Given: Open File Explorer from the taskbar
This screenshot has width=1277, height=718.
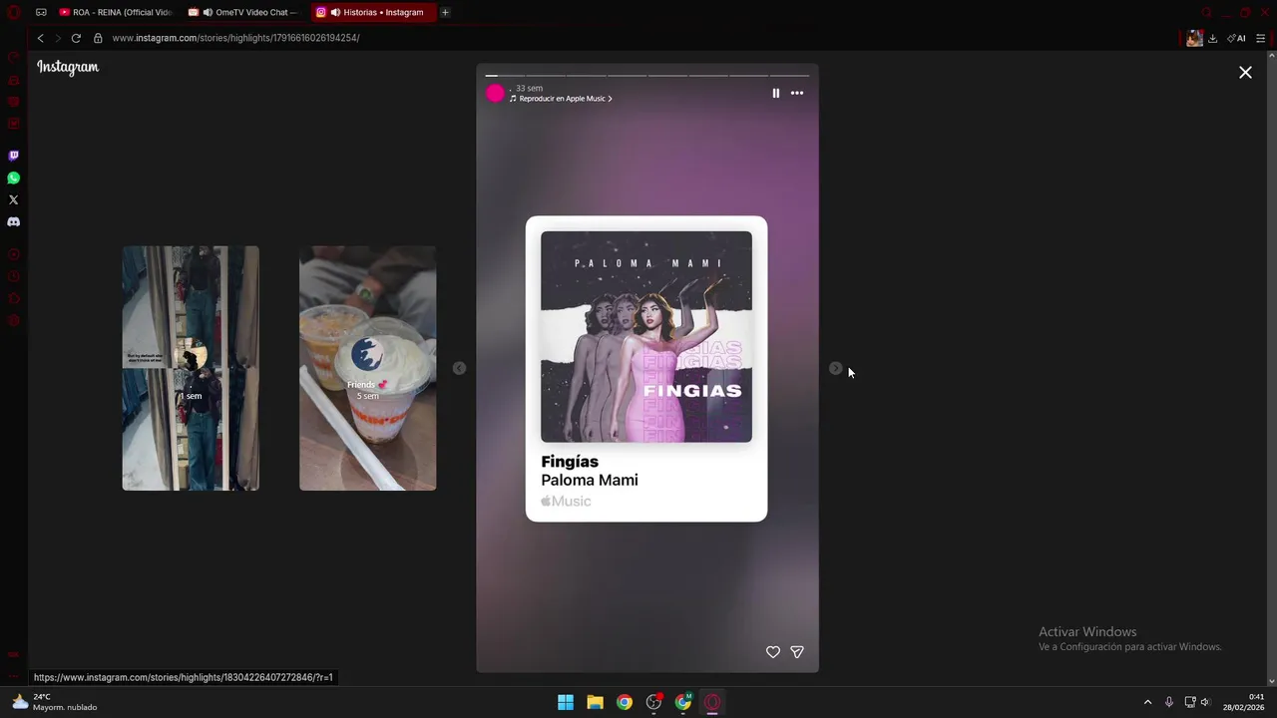Looking at the screenshot, I should pyautogui.click(x=595, y=702).
